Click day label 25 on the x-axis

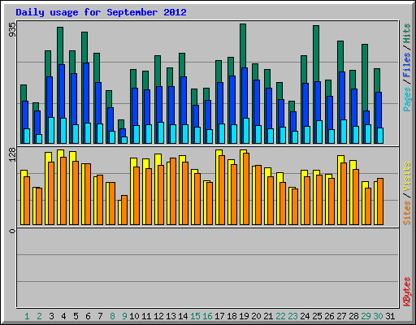point(317,316)
